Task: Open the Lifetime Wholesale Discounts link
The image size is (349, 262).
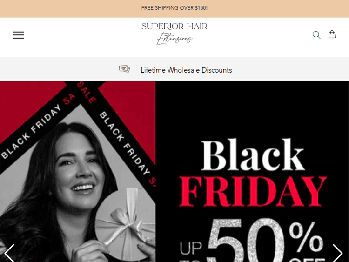Action: (x=186, y=70)
